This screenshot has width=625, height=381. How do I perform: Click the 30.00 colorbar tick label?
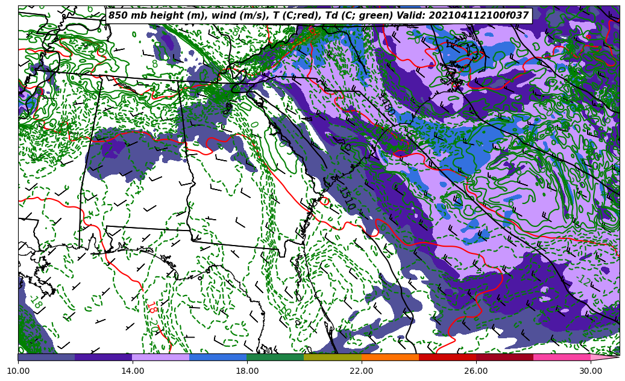pyautogui.click(x=591, y=371)
